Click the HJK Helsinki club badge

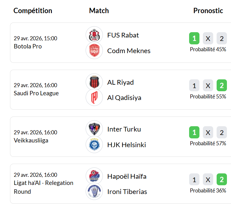pyautogui.click(x=94, y=145)
